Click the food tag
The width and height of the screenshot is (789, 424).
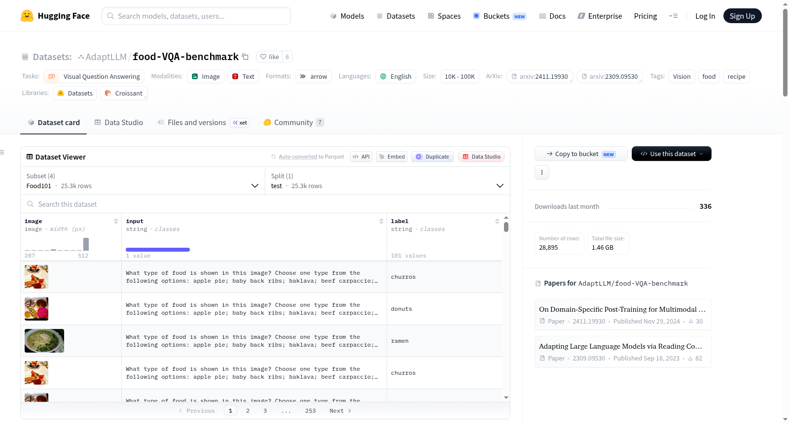(x=709, y=76)
